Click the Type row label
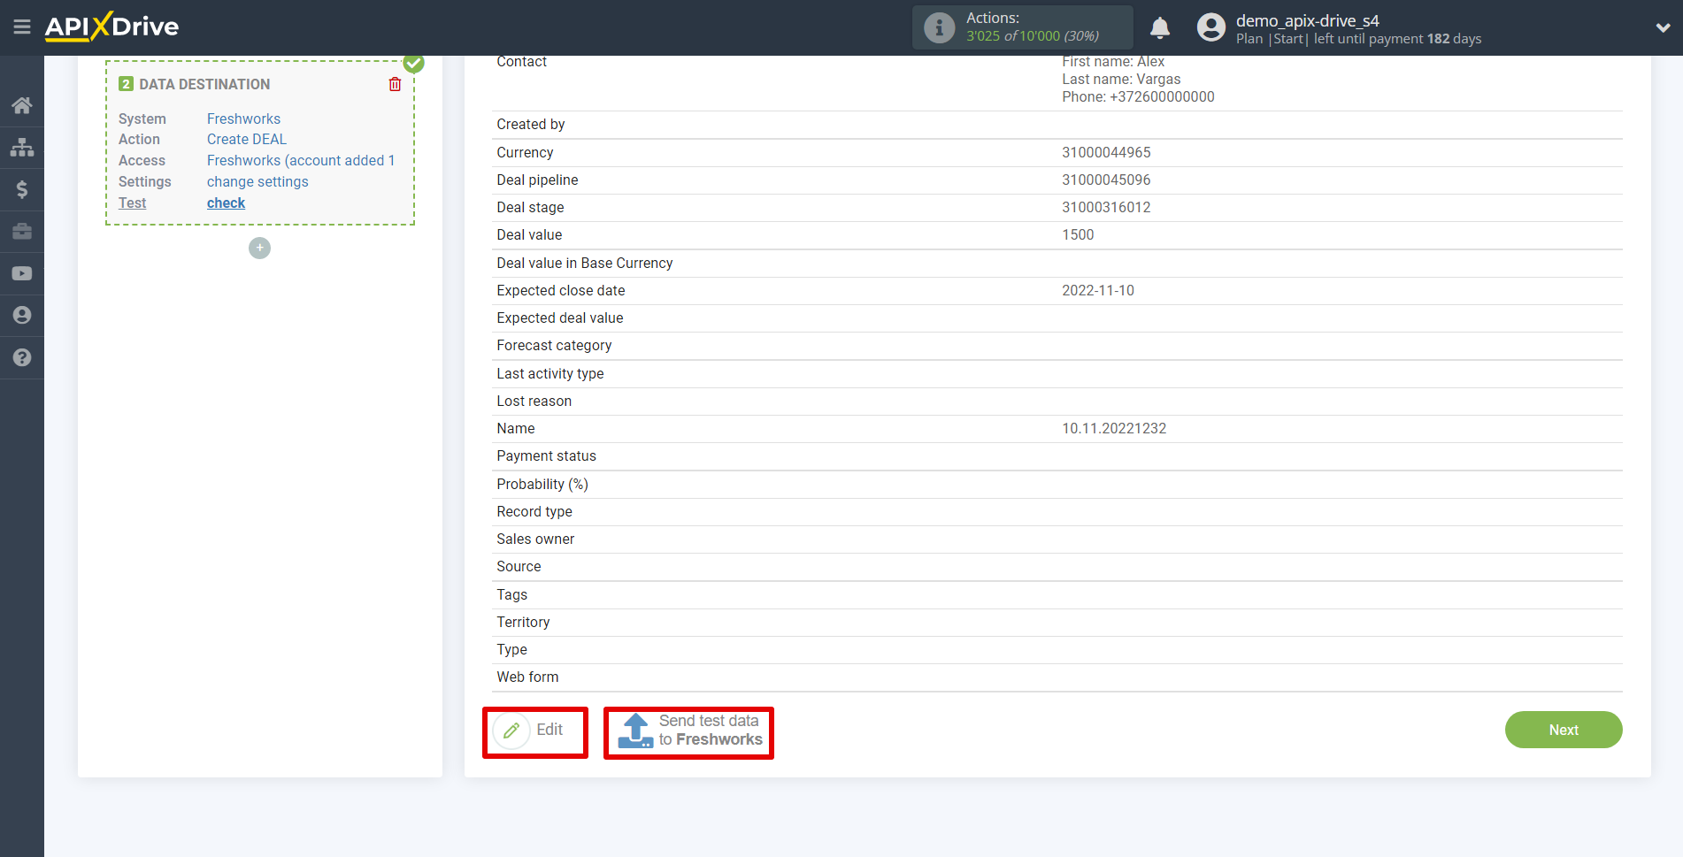The width and height of the screenshot is (1683, 857). coord(511,649)
